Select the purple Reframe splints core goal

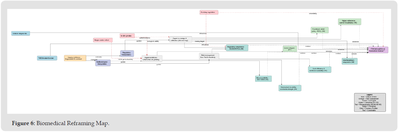coord(378,50)
